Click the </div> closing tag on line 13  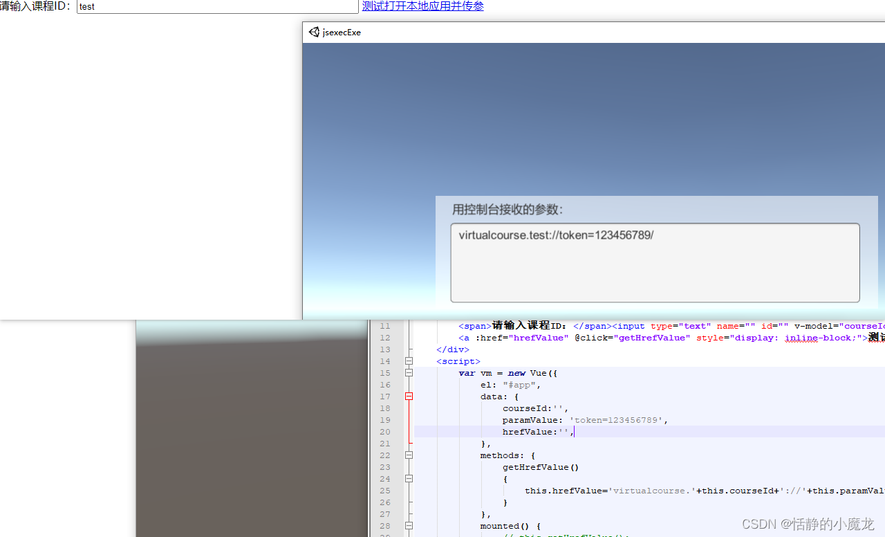pyautogui.click(x=453, y=349)
